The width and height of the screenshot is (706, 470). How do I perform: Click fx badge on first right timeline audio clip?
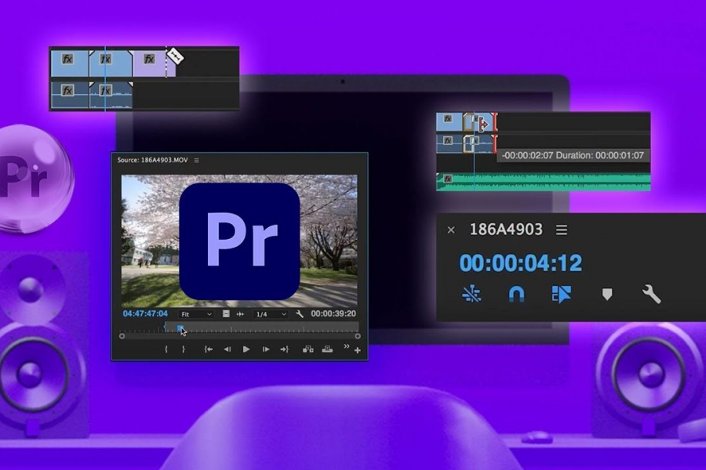448,141
